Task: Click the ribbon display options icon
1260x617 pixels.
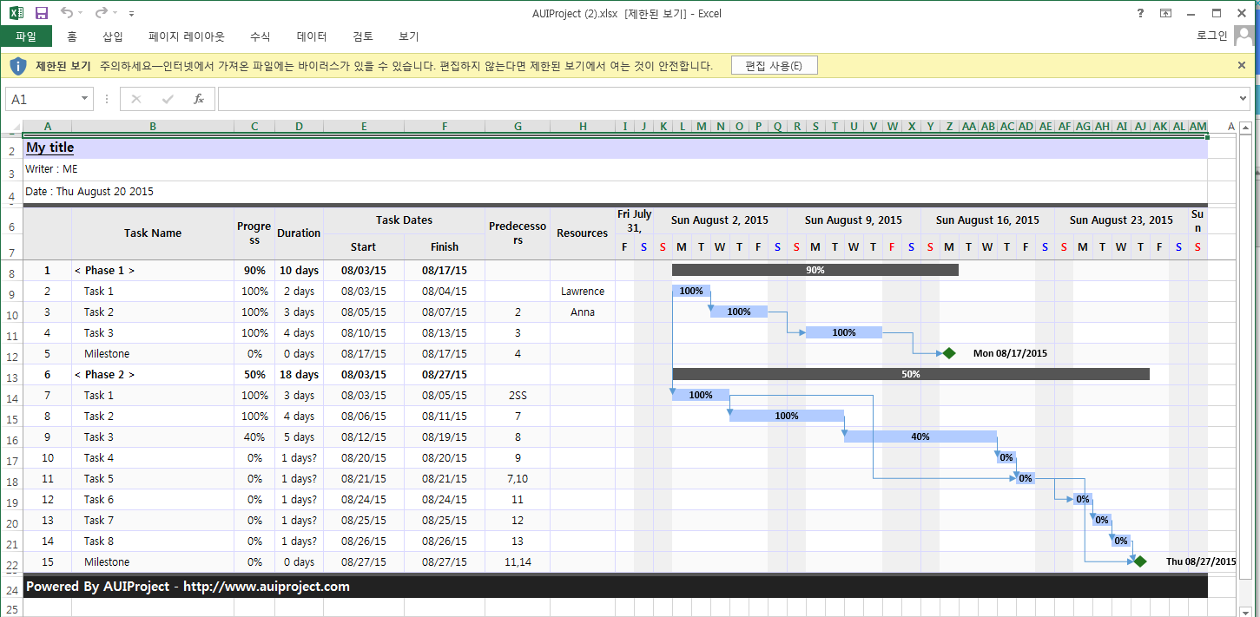Action: pyautogui.click(x=1165, y=13)
